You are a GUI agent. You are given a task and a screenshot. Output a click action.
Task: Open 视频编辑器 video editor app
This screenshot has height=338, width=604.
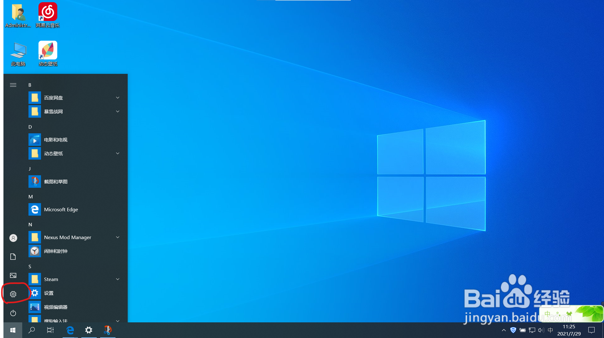[x=56, y=307]
